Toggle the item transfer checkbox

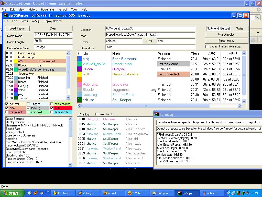point(52,112)
